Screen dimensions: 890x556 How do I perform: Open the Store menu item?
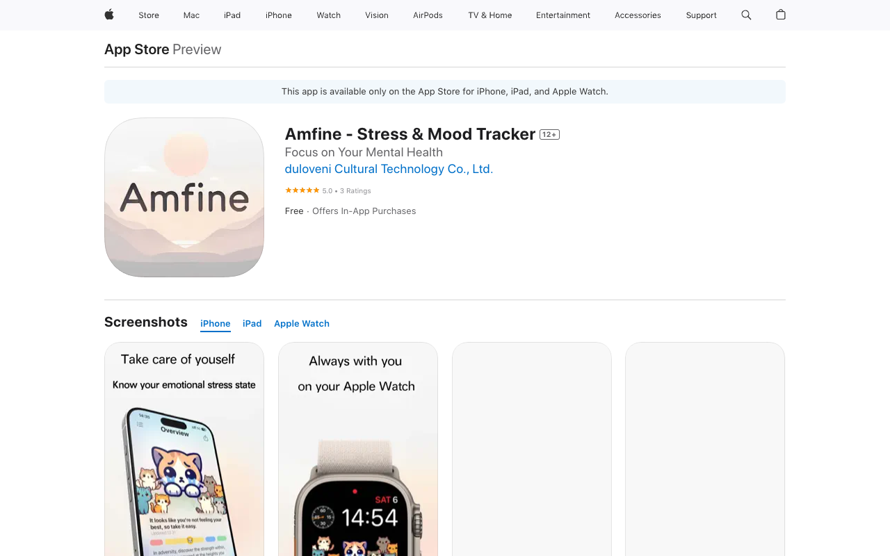coord(149,15)
